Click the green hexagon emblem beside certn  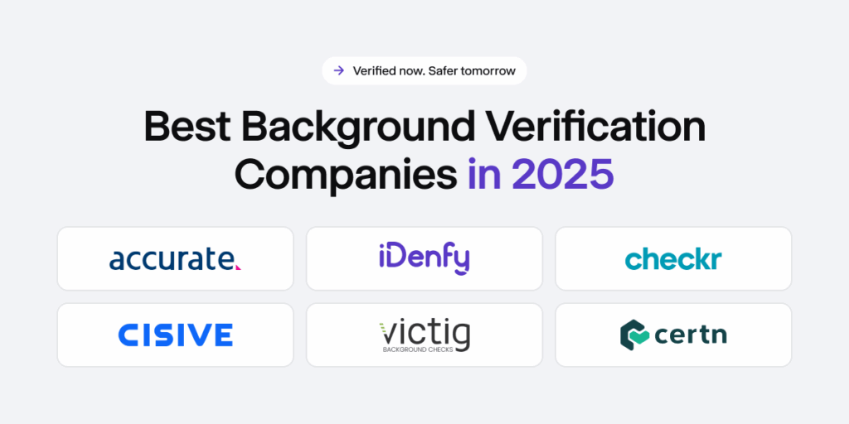click(x=635, y=335)
